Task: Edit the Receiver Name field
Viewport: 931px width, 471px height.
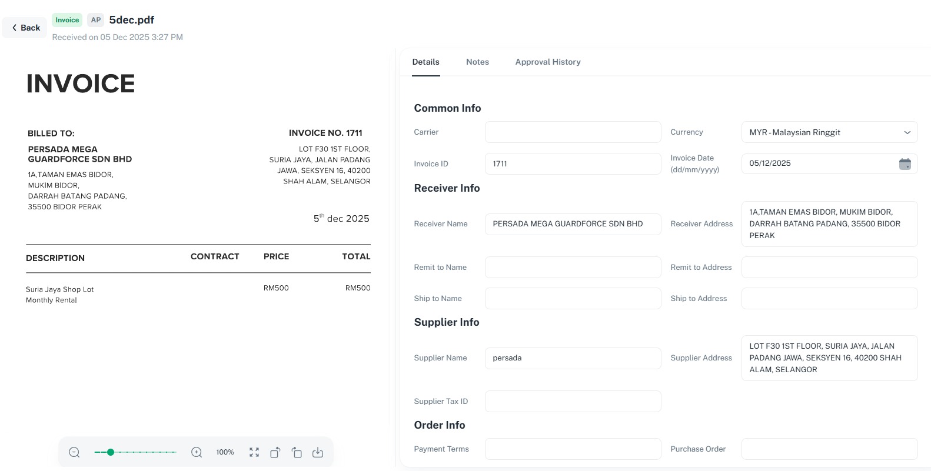Action: tap(573, 224)
